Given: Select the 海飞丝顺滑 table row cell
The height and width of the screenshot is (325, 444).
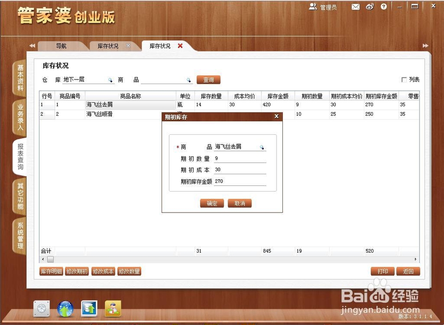Looking at the screenshot, I should tap(123, 114).
